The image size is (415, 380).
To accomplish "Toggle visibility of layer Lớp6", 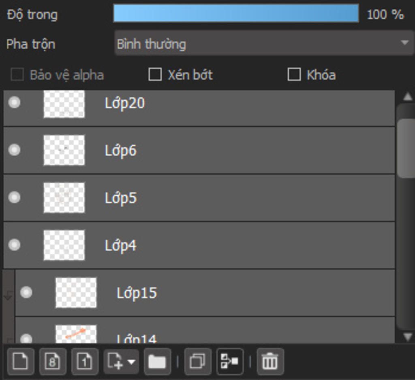I will [15, 150].
